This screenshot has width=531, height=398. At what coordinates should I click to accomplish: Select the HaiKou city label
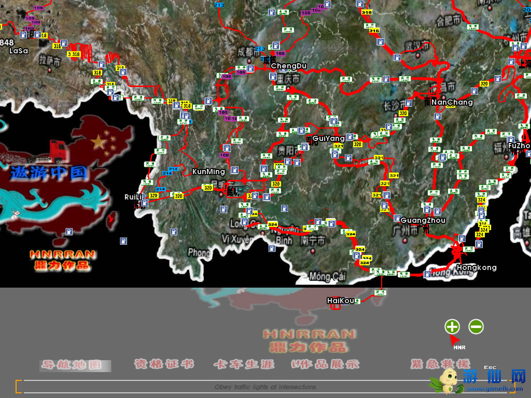click(341, 301)
